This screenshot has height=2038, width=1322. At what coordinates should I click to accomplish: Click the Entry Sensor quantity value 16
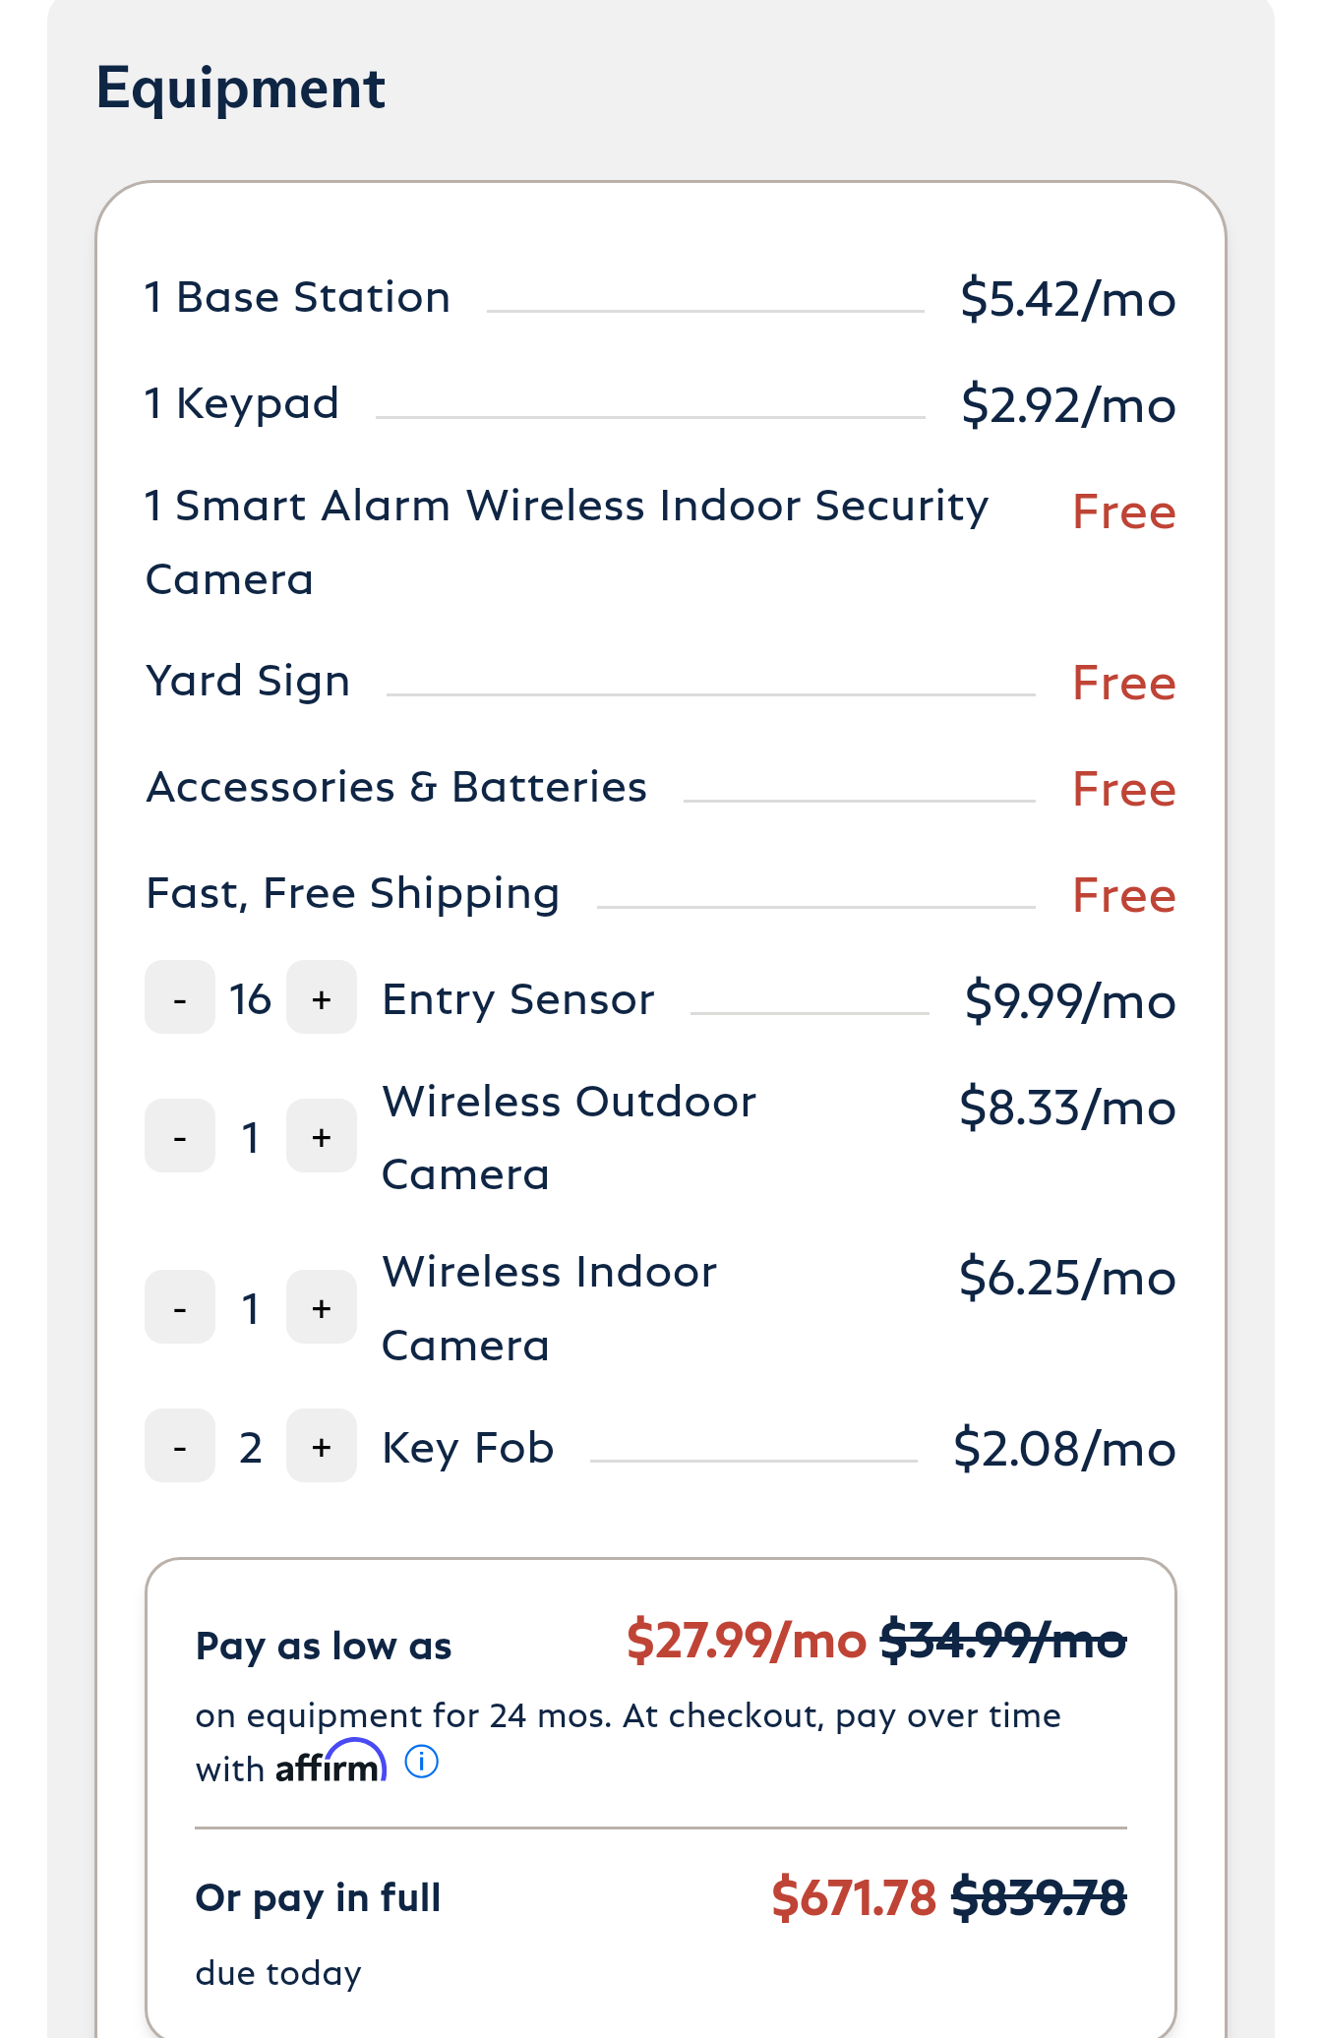(251, 999)
